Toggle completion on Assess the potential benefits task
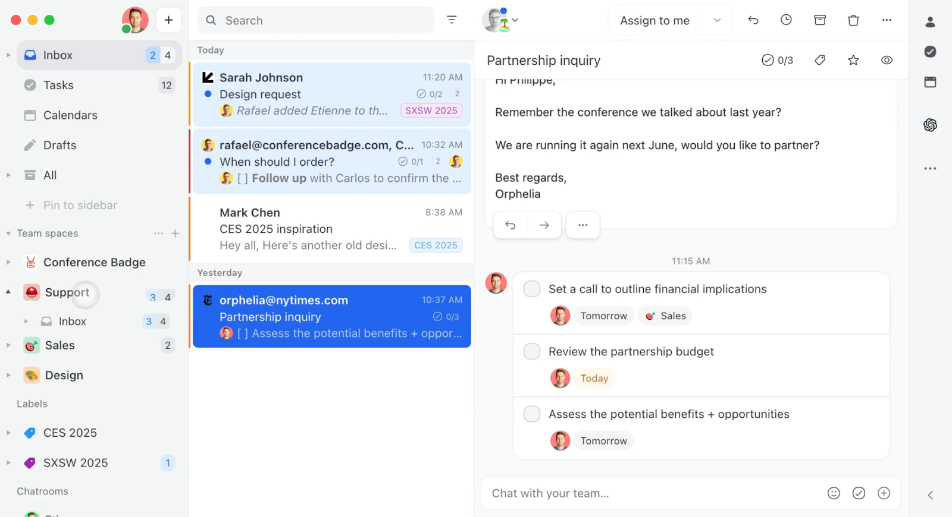 point(531,414)
